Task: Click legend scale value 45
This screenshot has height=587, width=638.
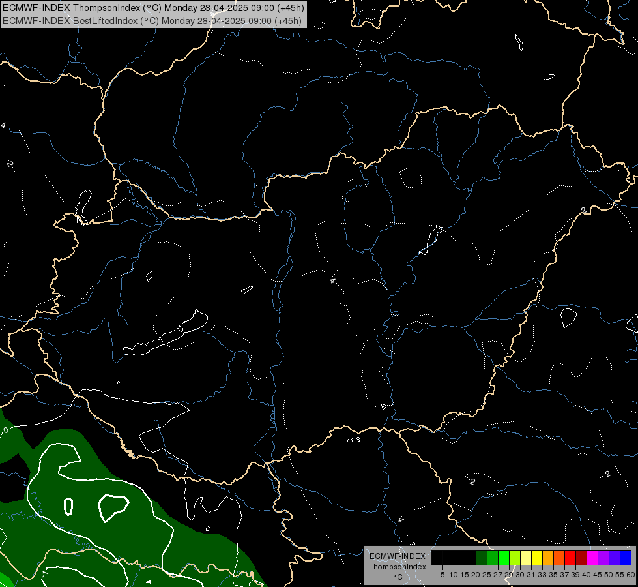Action: coord(598,575)
